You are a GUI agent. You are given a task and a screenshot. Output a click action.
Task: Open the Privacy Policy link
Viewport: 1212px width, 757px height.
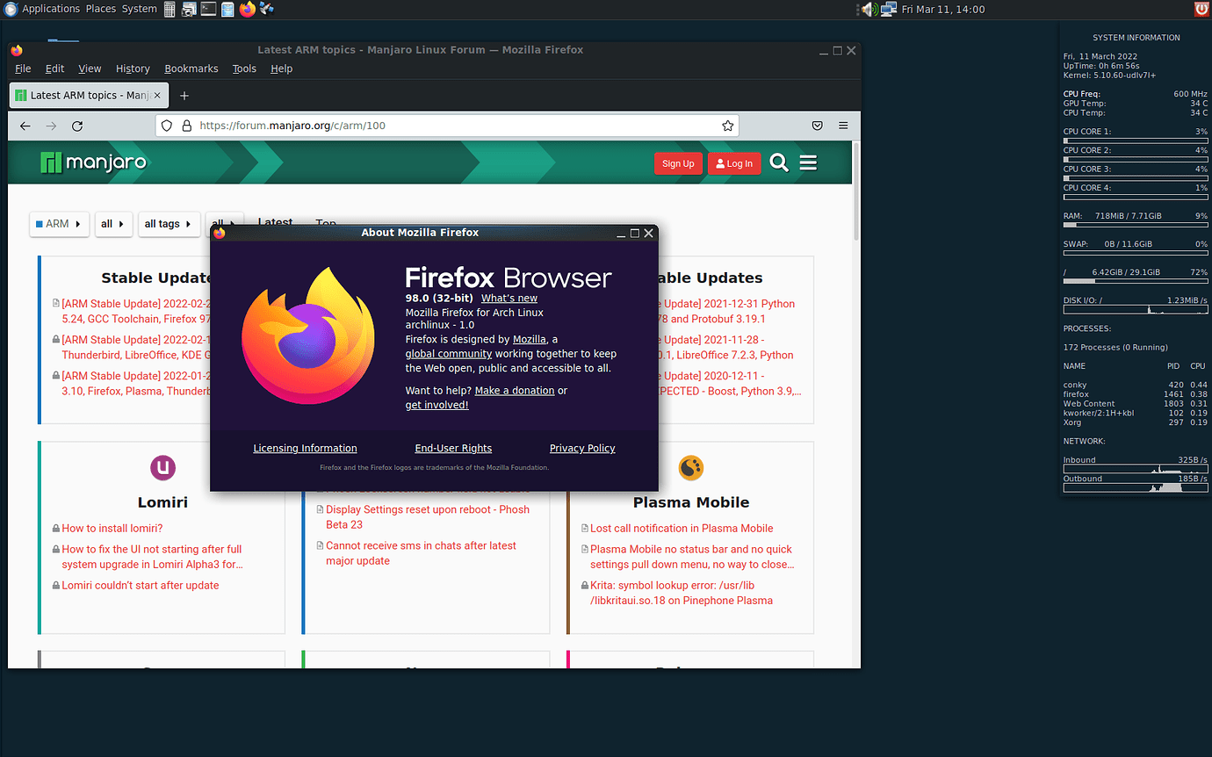582,449
